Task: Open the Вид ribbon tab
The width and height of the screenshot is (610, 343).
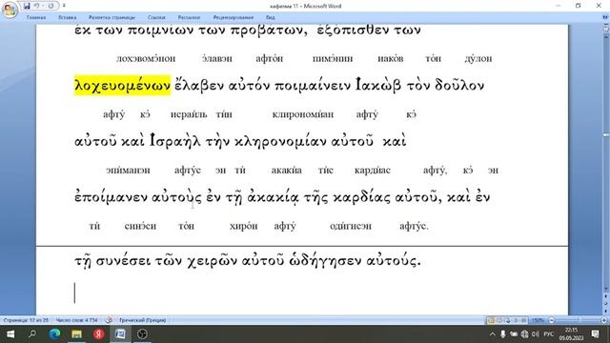Action: tap(271, 17)
